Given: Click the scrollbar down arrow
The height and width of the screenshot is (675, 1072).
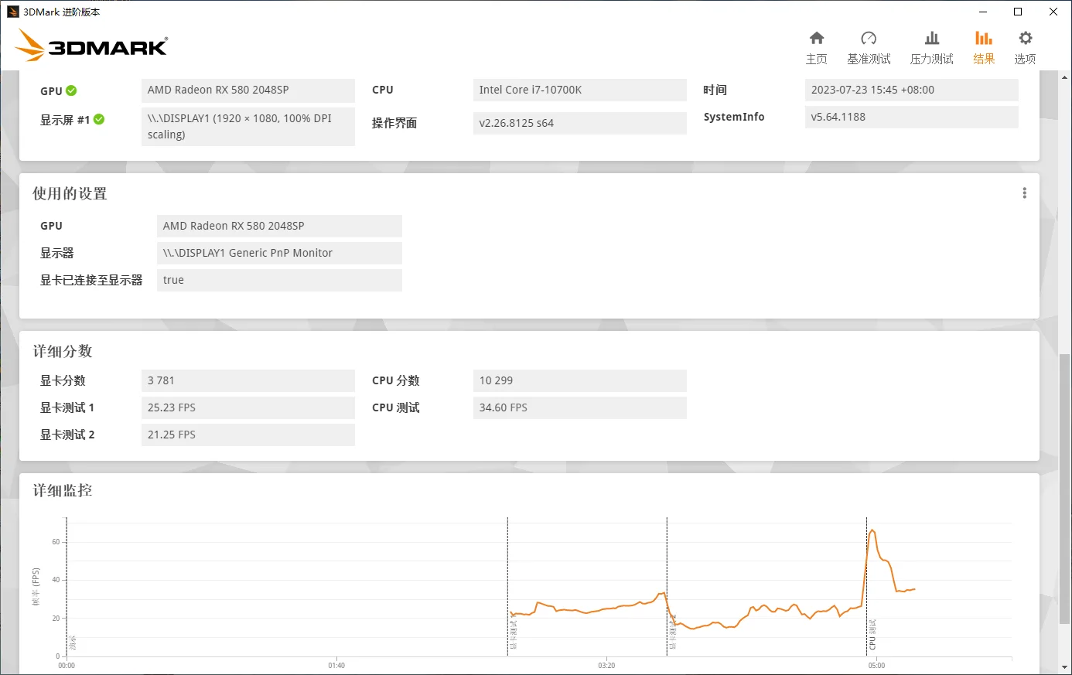Looking at the screenshot, I should [x=1065, y=667].
